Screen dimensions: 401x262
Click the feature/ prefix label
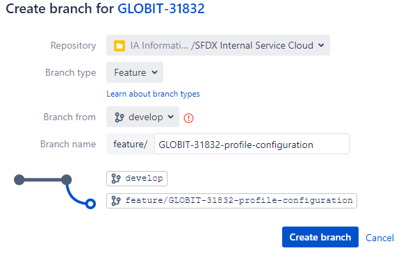point(130,144)
